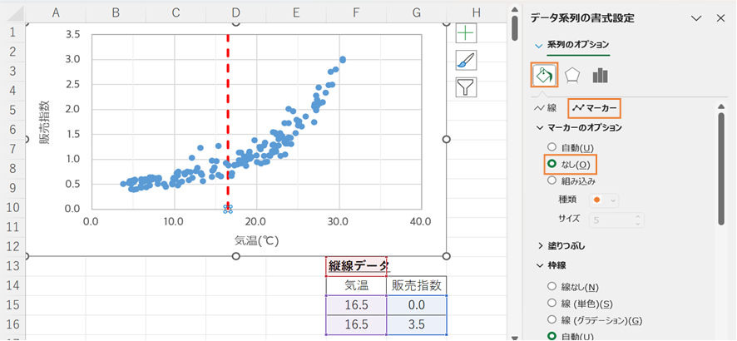Select column A header
Viewport: 737px width, 341px height.
(56, 13)
